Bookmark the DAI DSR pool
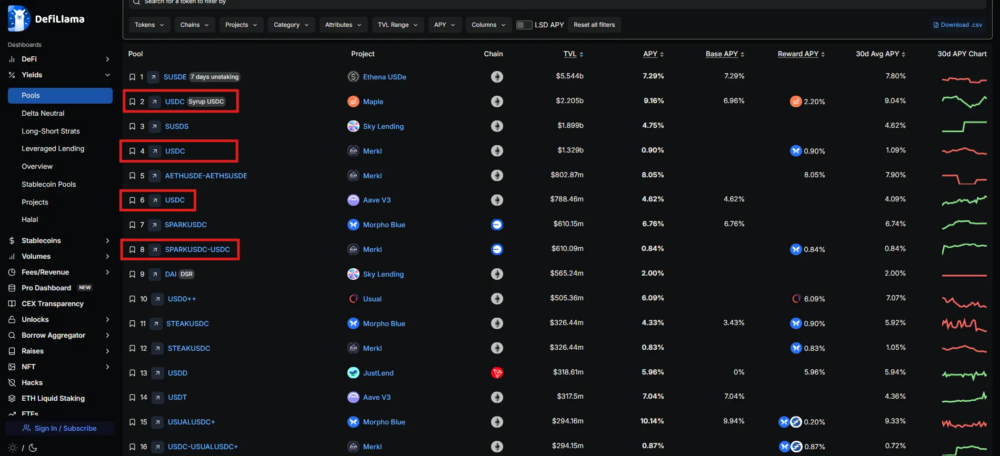The image size is (1000, 456). pos(132,274)
